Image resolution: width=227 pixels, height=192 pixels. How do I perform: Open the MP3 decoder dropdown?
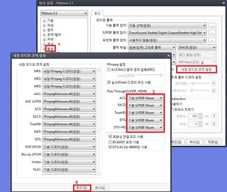click(69, 86)
